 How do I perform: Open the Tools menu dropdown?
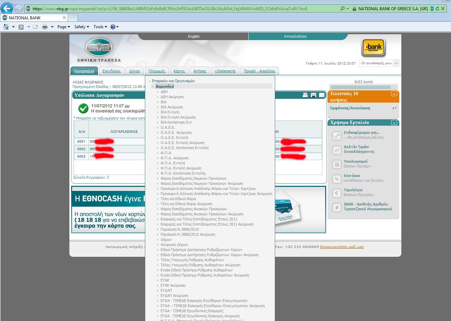click(100, 27)
